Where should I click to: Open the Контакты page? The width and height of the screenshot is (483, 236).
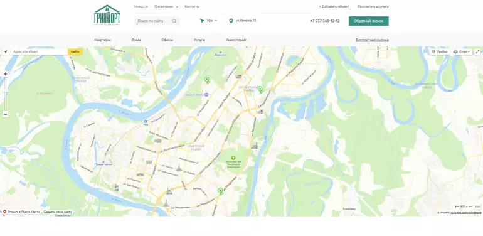(192, 6)
